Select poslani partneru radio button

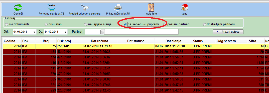click(165, 24)
